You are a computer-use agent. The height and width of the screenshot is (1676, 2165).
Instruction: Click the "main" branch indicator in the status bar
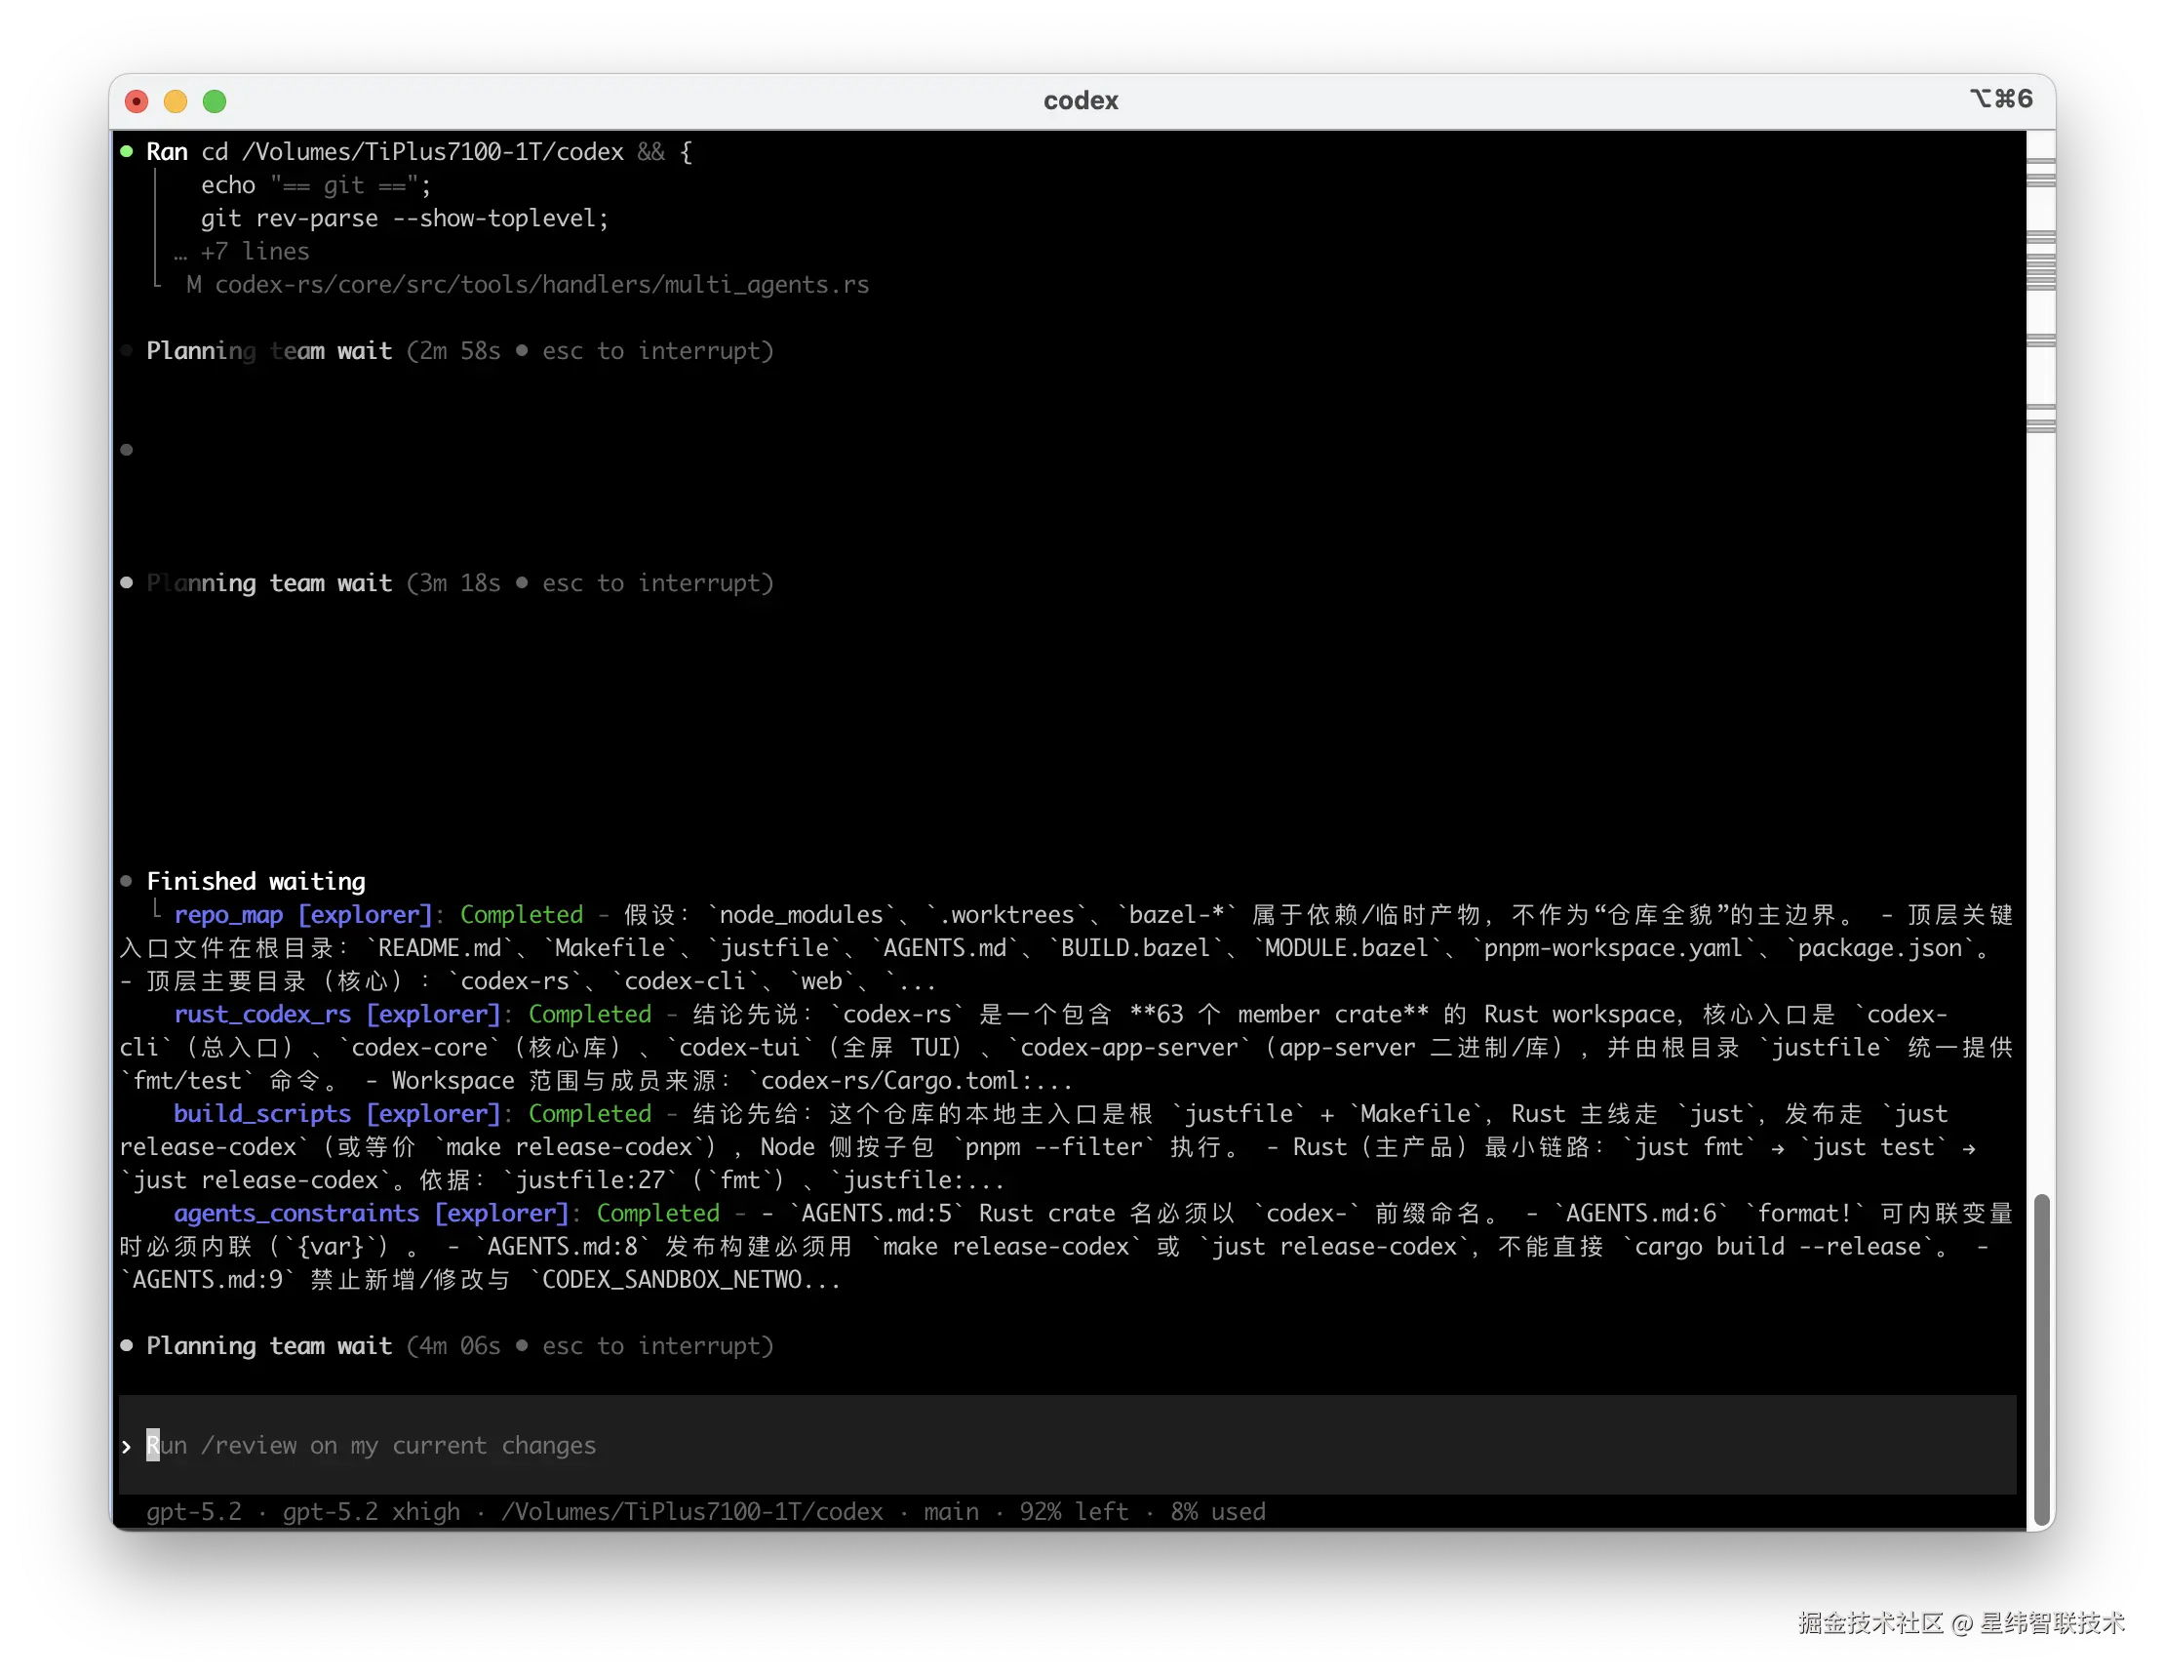951,1512
